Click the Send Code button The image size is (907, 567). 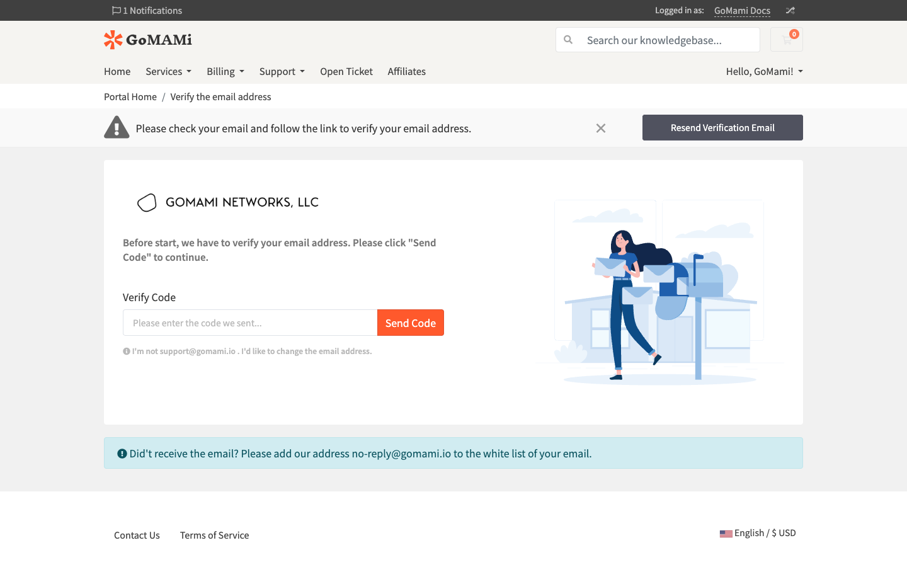pos(411,323)
